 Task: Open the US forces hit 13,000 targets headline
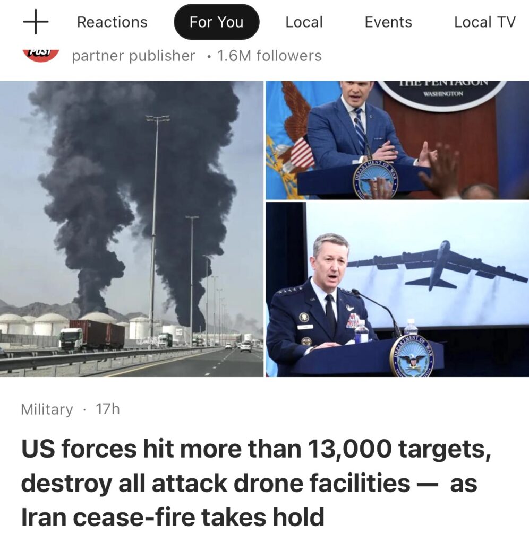pos(256,483)
